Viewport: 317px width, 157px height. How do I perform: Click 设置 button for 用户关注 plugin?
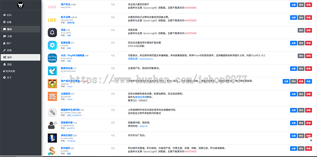pyautogui.click(x=294, y=5)
